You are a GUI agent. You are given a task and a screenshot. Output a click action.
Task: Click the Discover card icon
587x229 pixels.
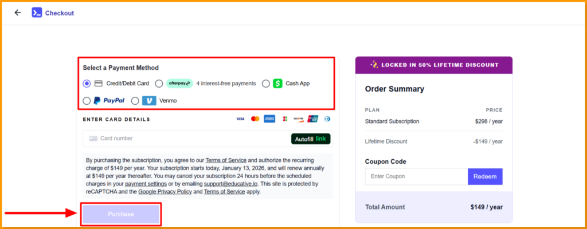tap(299, 119)
